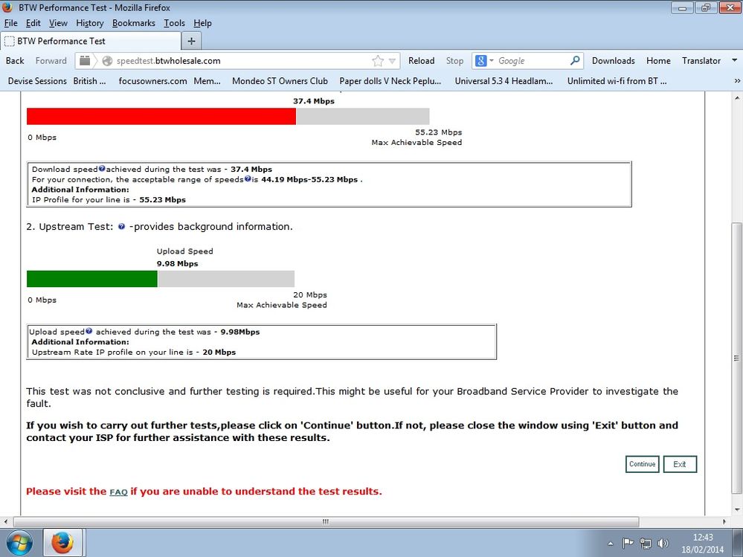Image resolution: width=743 pixels, height=557 pixels.
Task: Click the Stop loading button
Action: click(x=454, y=61)
